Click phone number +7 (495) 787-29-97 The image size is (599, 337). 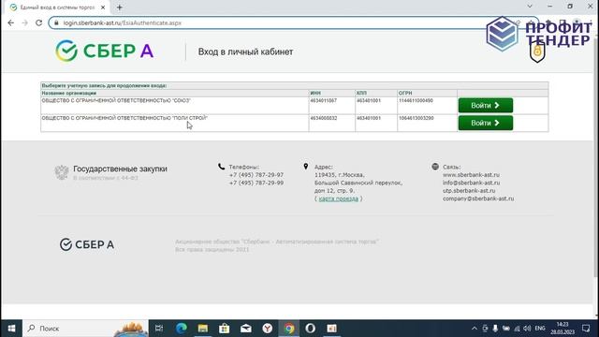(x=256, y=175)
